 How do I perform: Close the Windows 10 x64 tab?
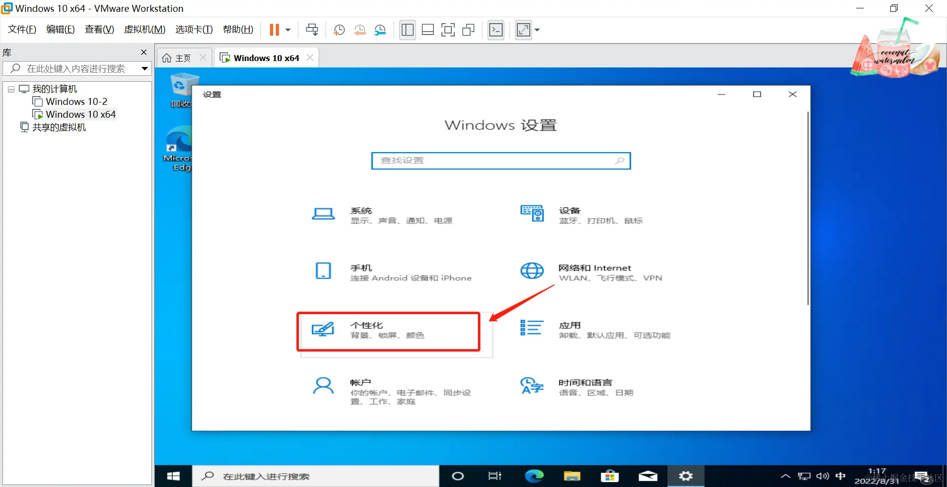(310, 58)
